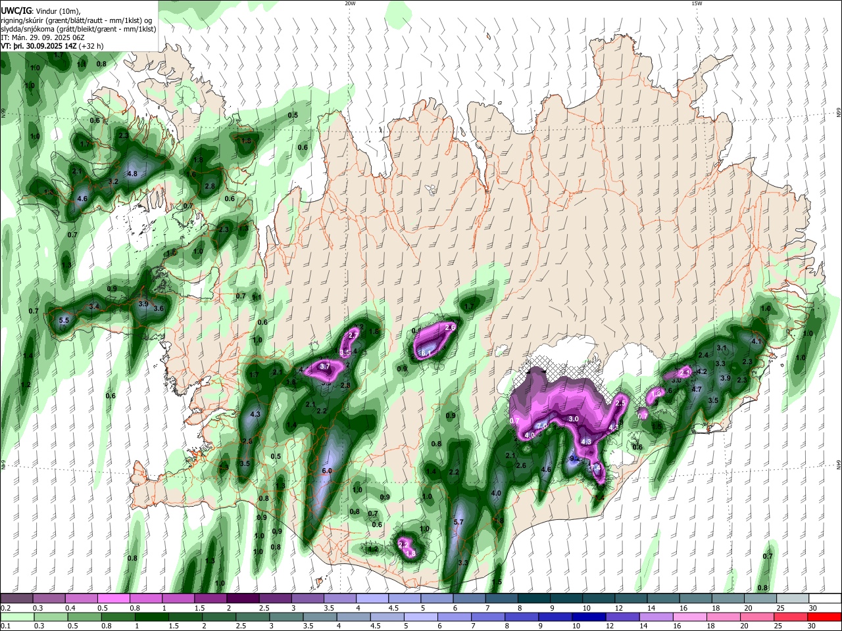842x631 pixels.
Task: Click the 20W longitude label
Action: click(x=350, y=3)
